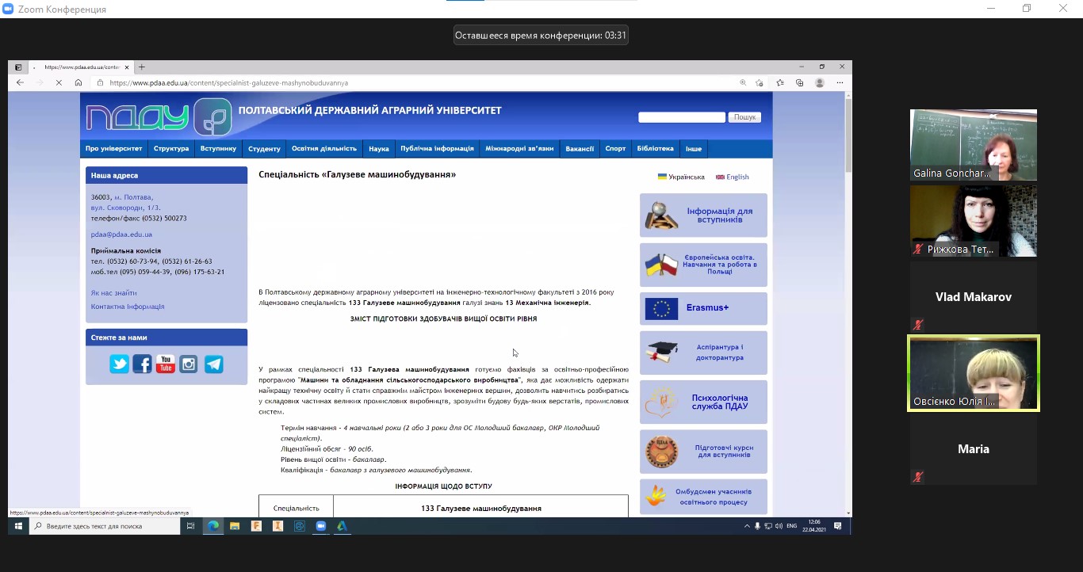The width and height of the screenshot is (1083, 572).
Task: Show hidden system tray icons
Action: click(x=747, y=526)
